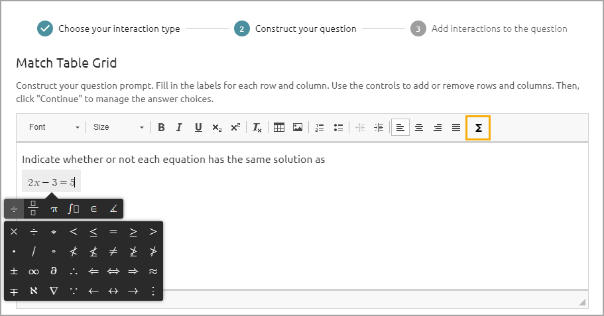
Task: Select the division operators tab in math palette
Action: pyautogui.click(x=14, y=209)
